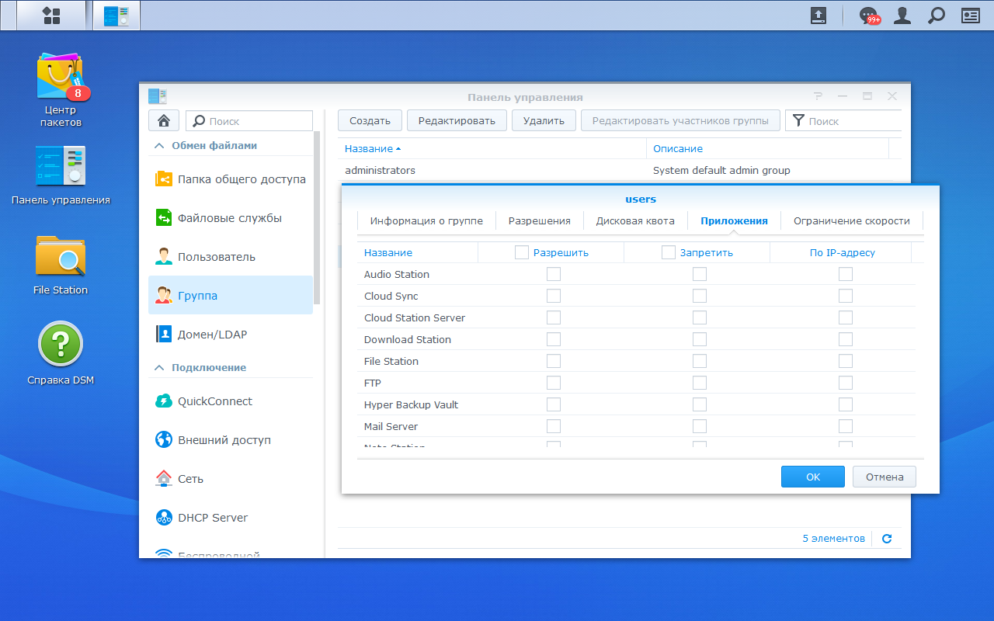Screen dimensions: 994x621
Task: Toggle the Разрешить header select-all checkbox
Action: 522,252
